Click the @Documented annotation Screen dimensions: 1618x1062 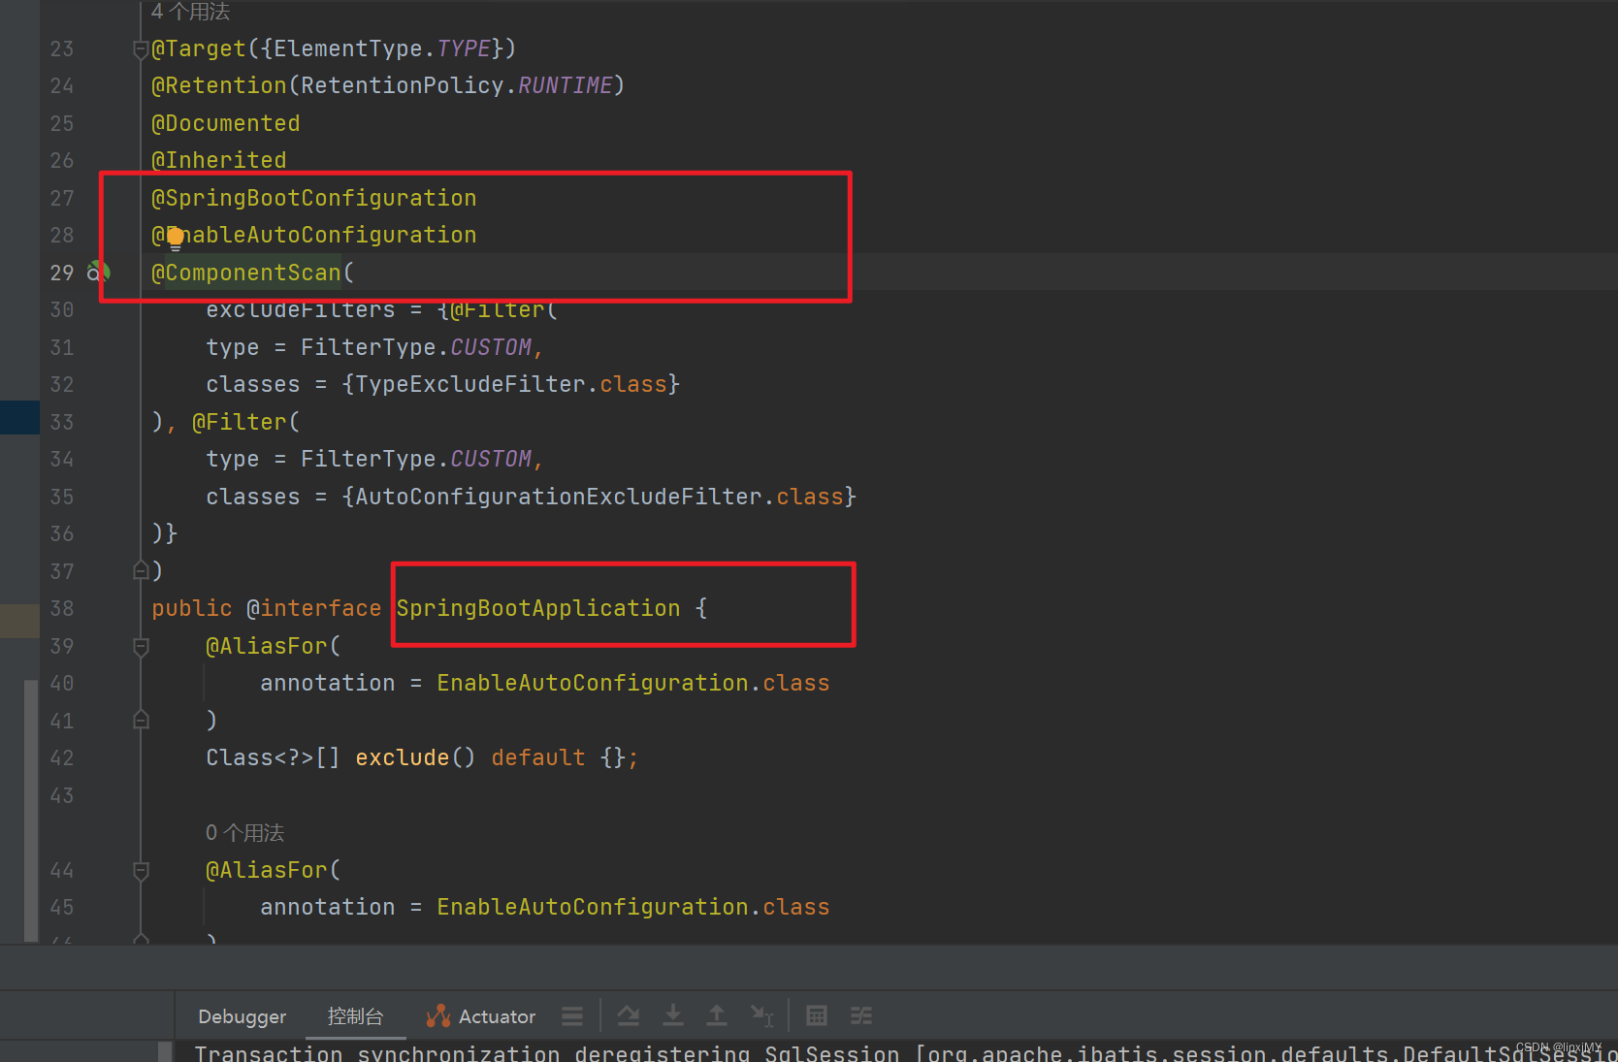(225, 123)
